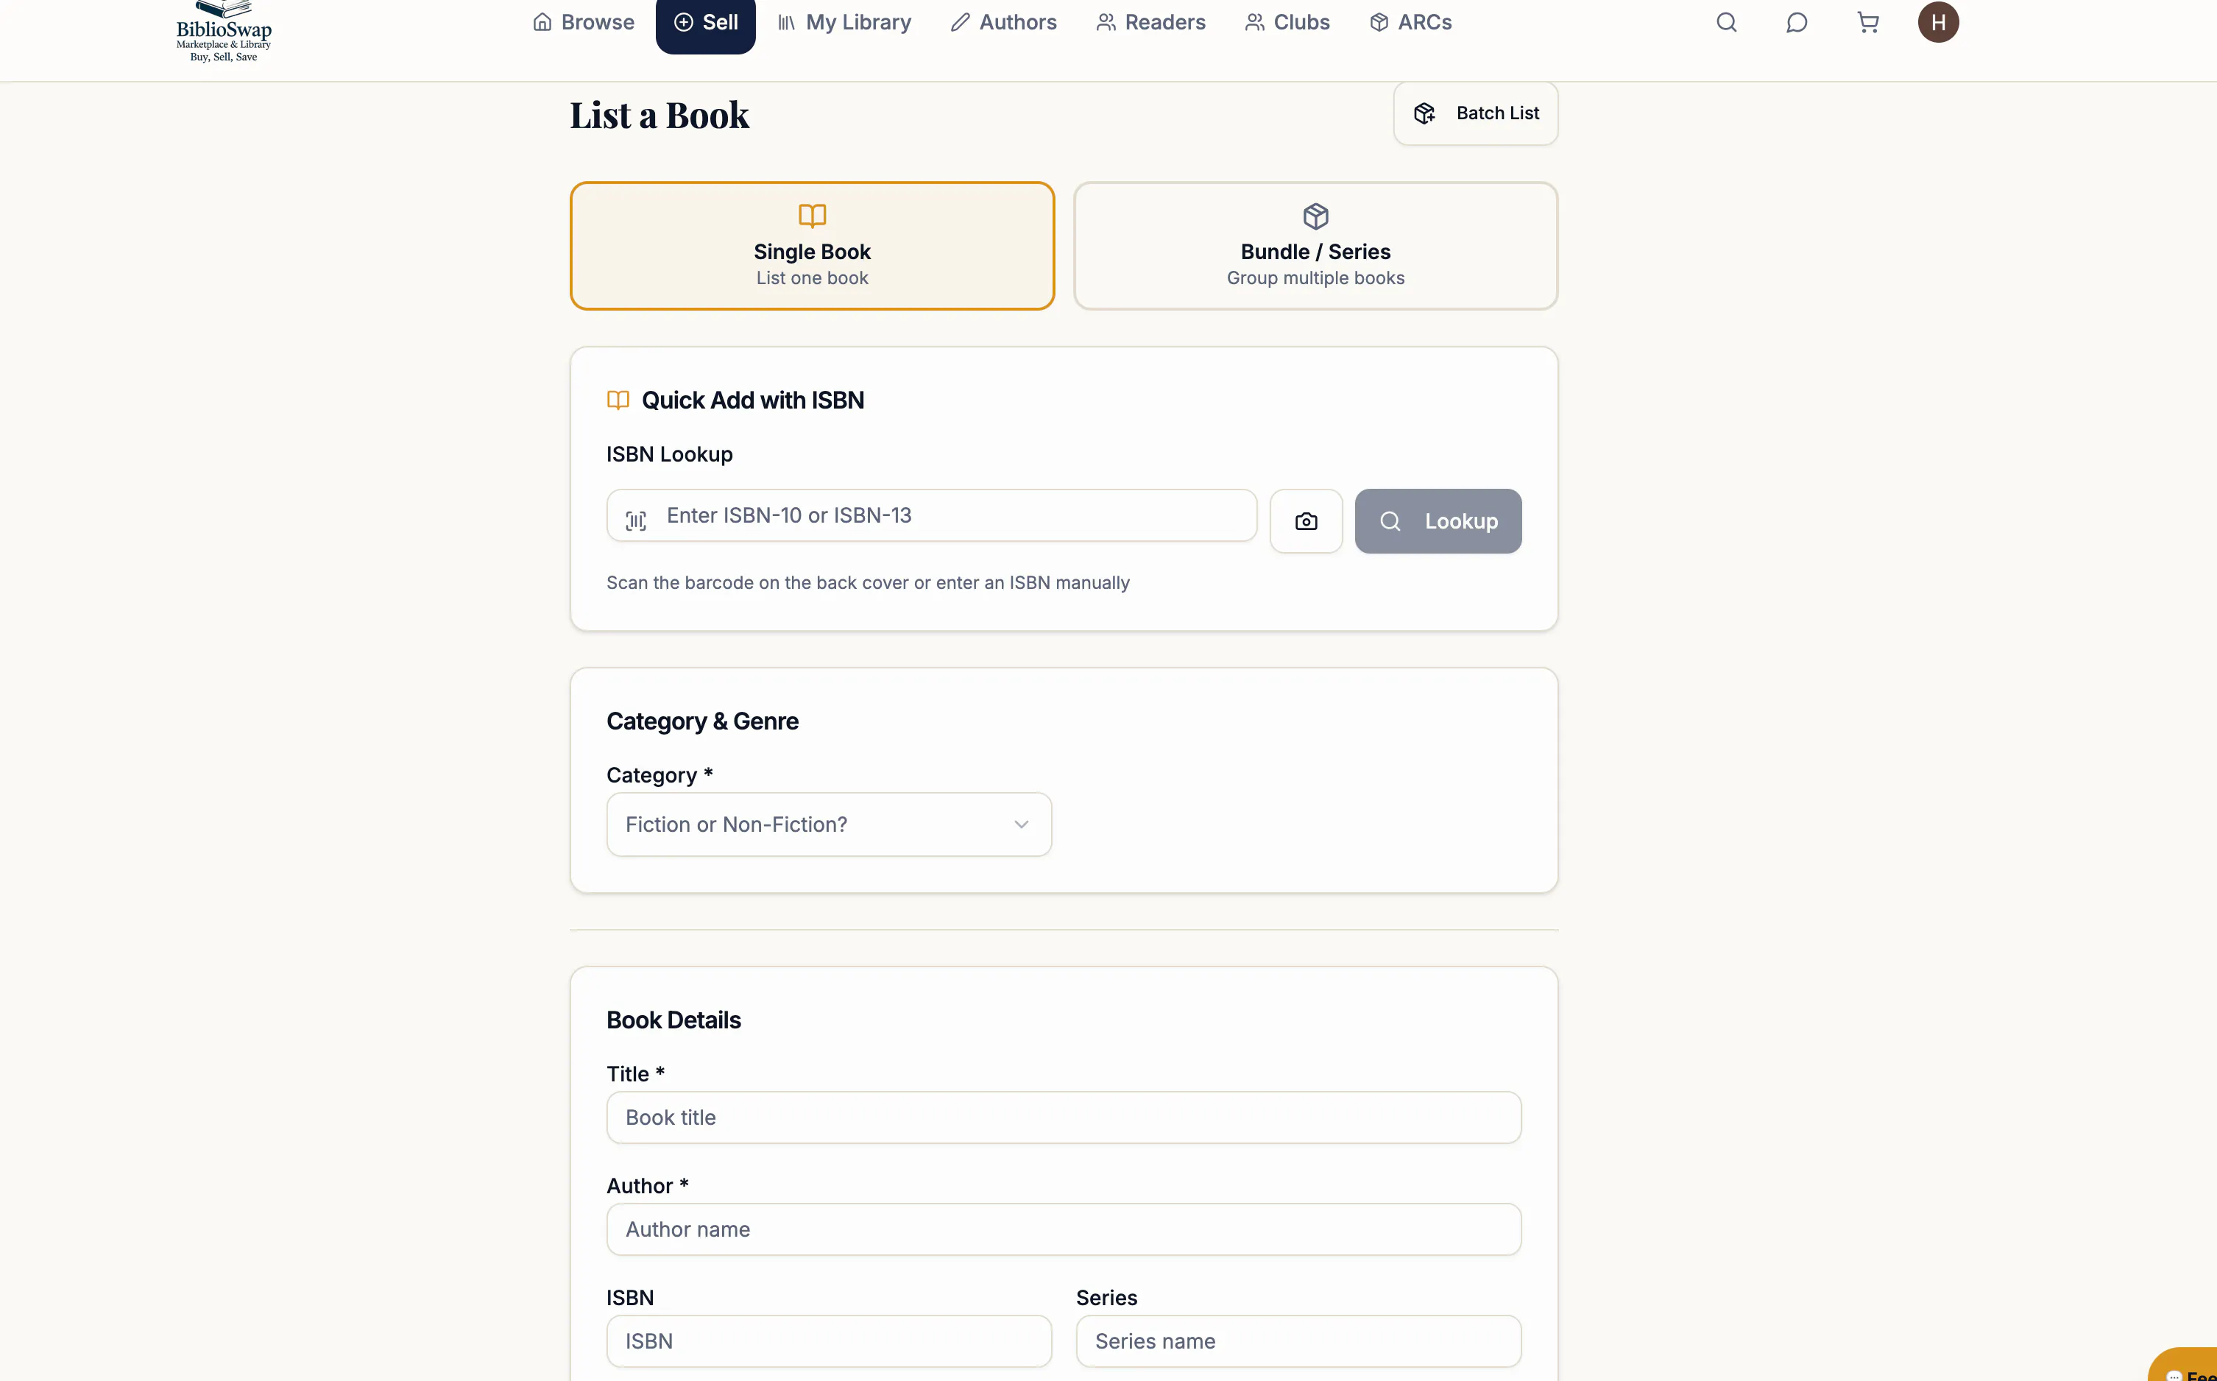Open the messages chat bubble icon
The width and height of the screenshot is (2217, 1381).
click(x=1796, y=22)
